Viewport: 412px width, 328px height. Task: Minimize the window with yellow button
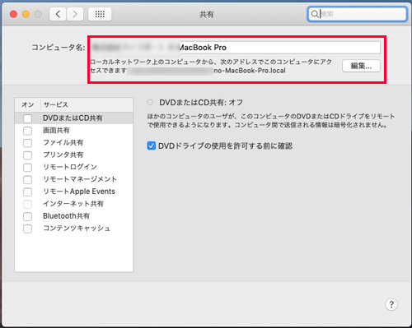click(x=26, y=14)
